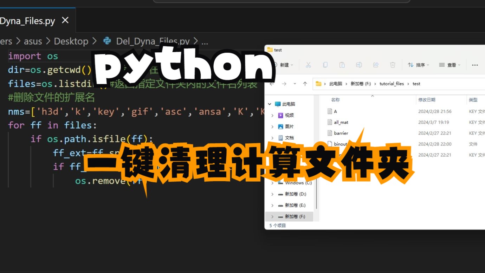
Task: Click the code line 'import os'
Action: pyautogui.click(x=33, y=56)
